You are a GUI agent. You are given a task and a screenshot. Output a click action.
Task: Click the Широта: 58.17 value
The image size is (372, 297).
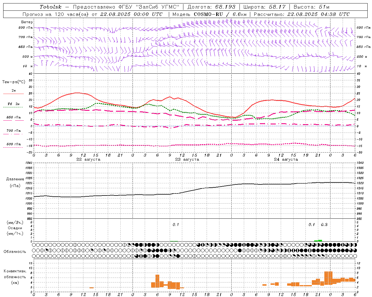[264, 7]
